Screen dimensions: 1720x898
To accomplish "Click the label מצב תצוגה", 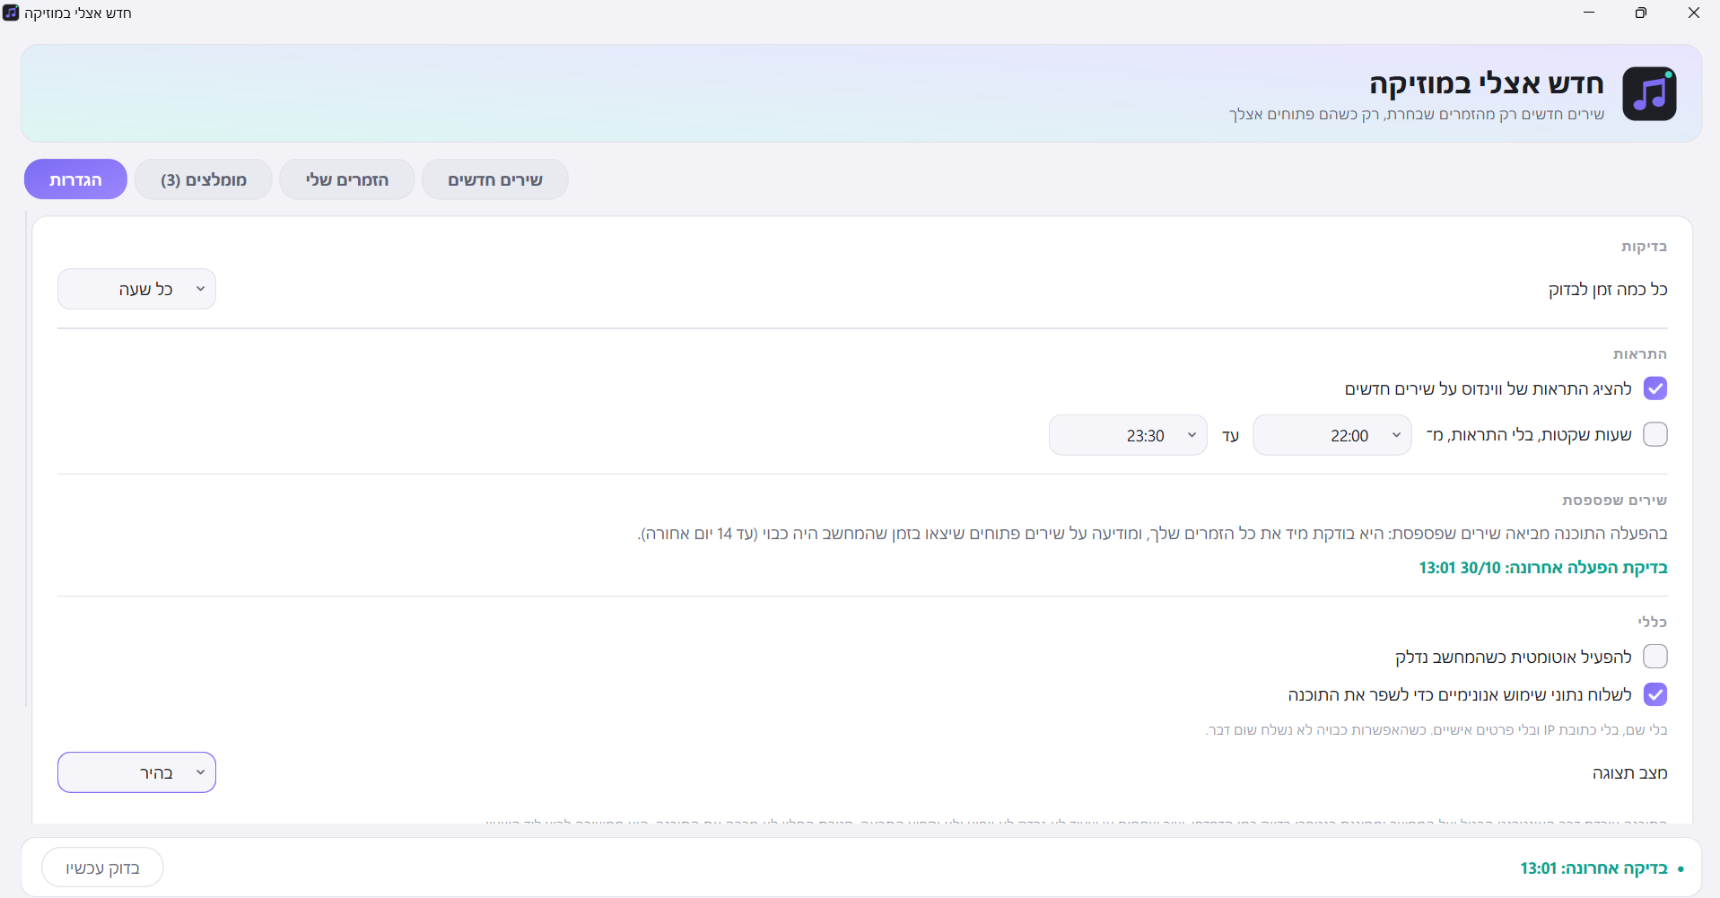I will coord(1630,773).
